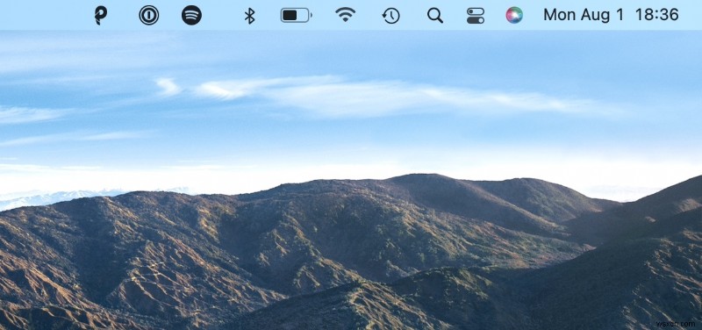Viewport: 702px width, 330px height.
Task: Show battery status menu
Action: (x=297, y=15)
